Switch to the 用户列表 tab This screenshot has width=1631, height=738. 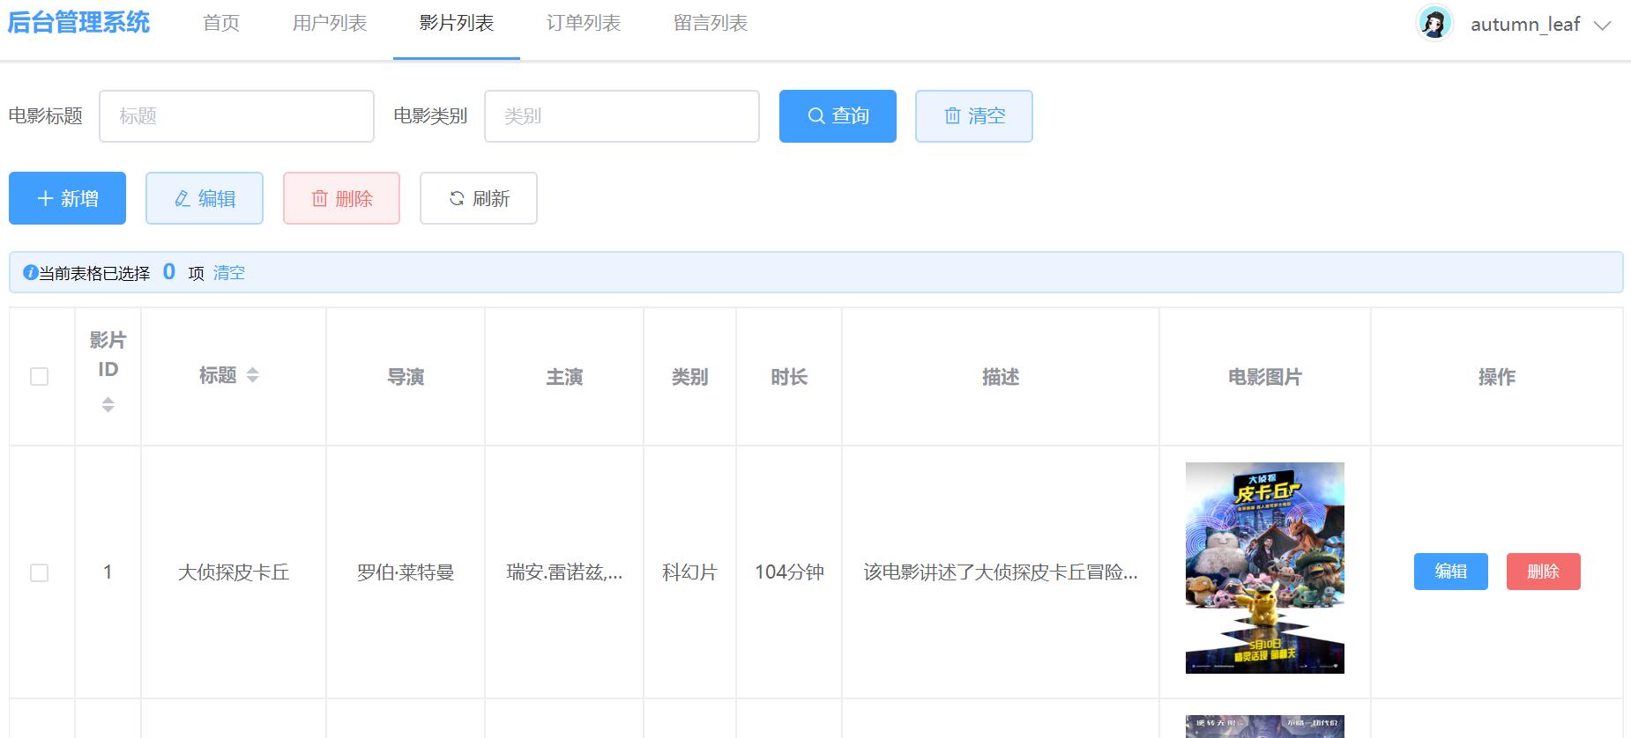coord(330,24)
